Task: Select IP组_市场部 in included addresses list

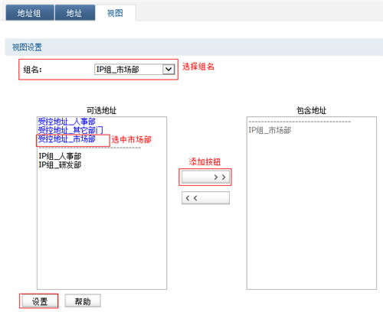Action: coord(270,130)
